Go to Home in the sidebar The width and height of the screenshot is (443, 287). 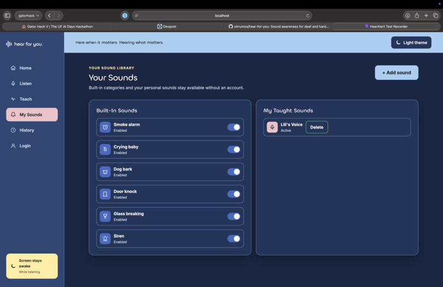pos(32,68)
